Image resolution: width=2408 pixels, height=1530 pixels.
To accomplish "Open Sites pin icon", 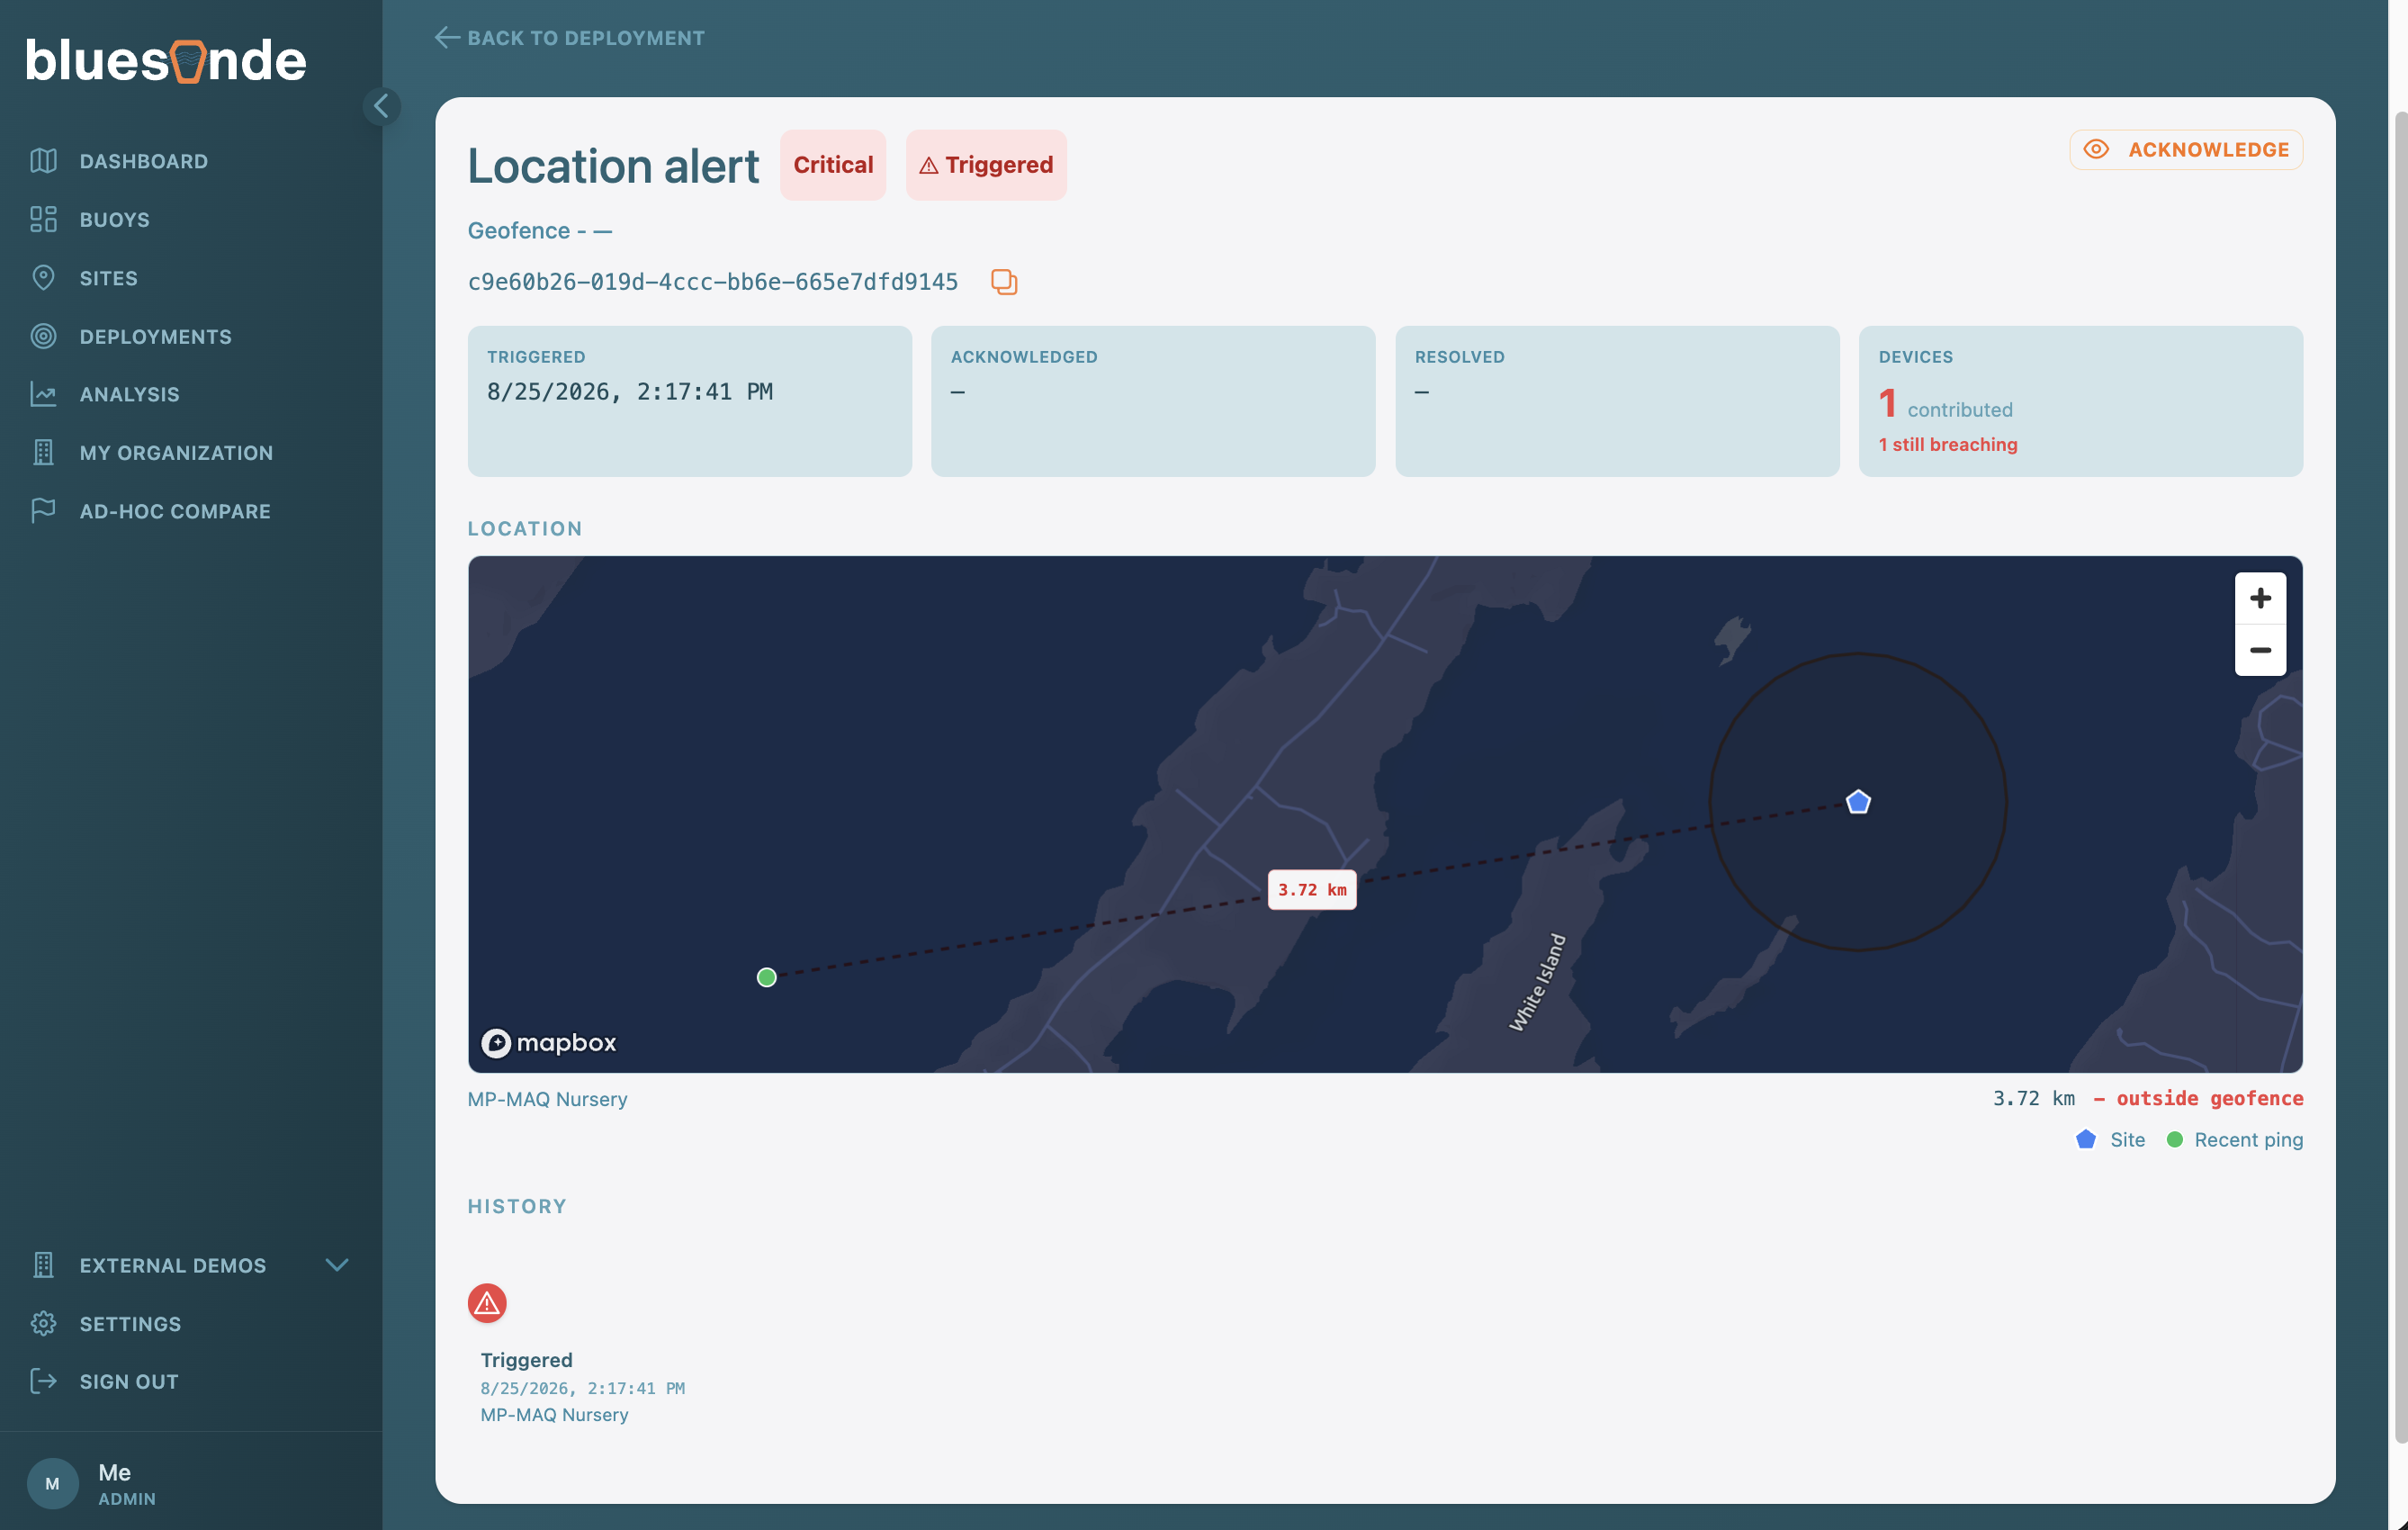I will point(43,278).
